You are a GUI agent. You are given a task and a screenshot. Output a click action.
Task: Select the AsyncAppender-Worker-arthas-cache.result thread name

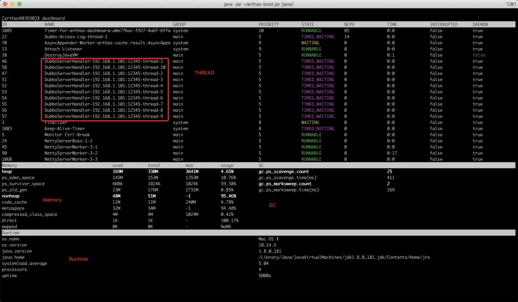coord(108,43)
